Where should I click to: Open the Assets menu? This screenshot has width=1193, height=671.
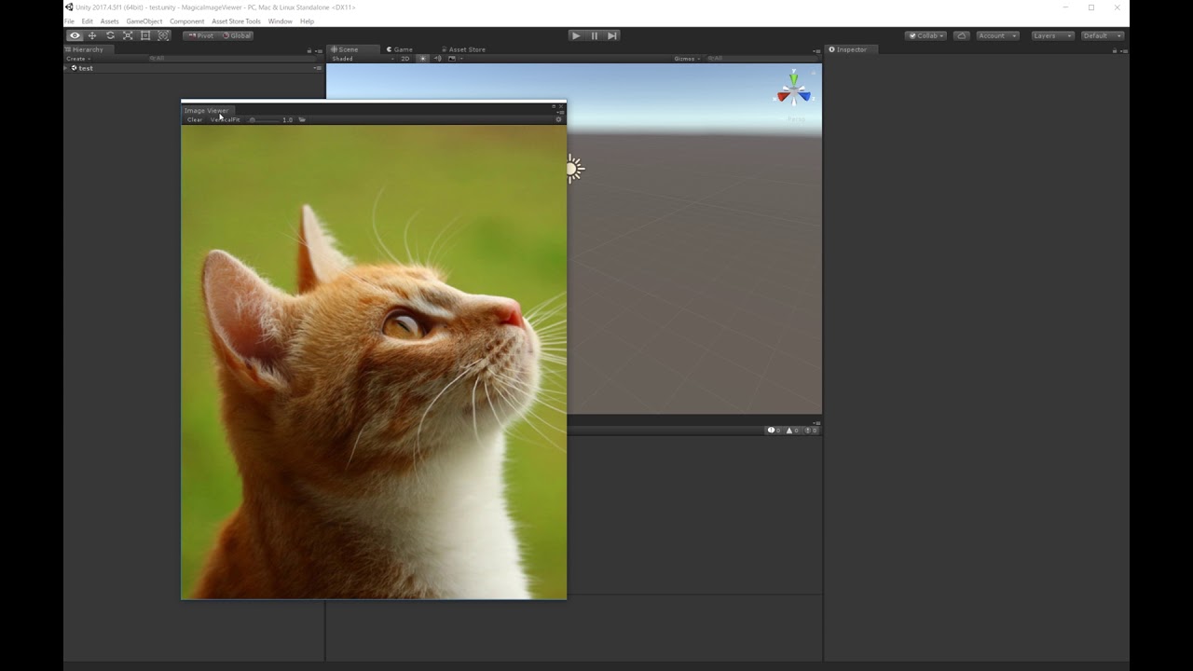(110, 21)
